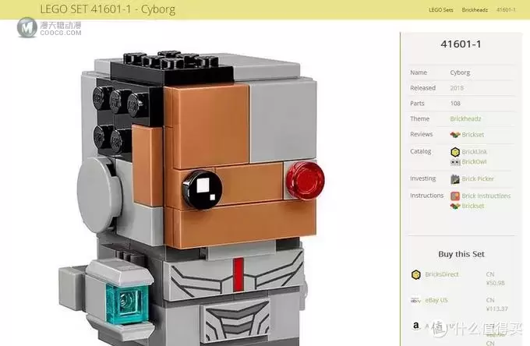Click the ¥50.98 BricksDirect price
Viewport: 530px width, 346px height.
495,283
